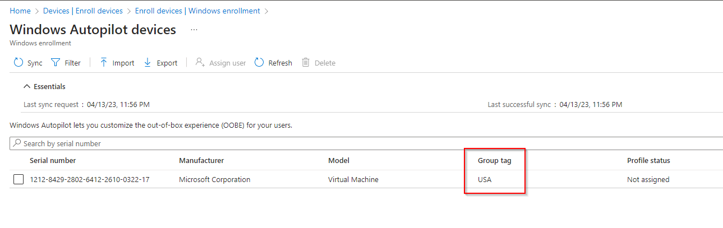The height and width of the screenshot is (228, 723).
Task: Click the Assign user person icon
Action: pyautogui.click(x=200, y=63)
